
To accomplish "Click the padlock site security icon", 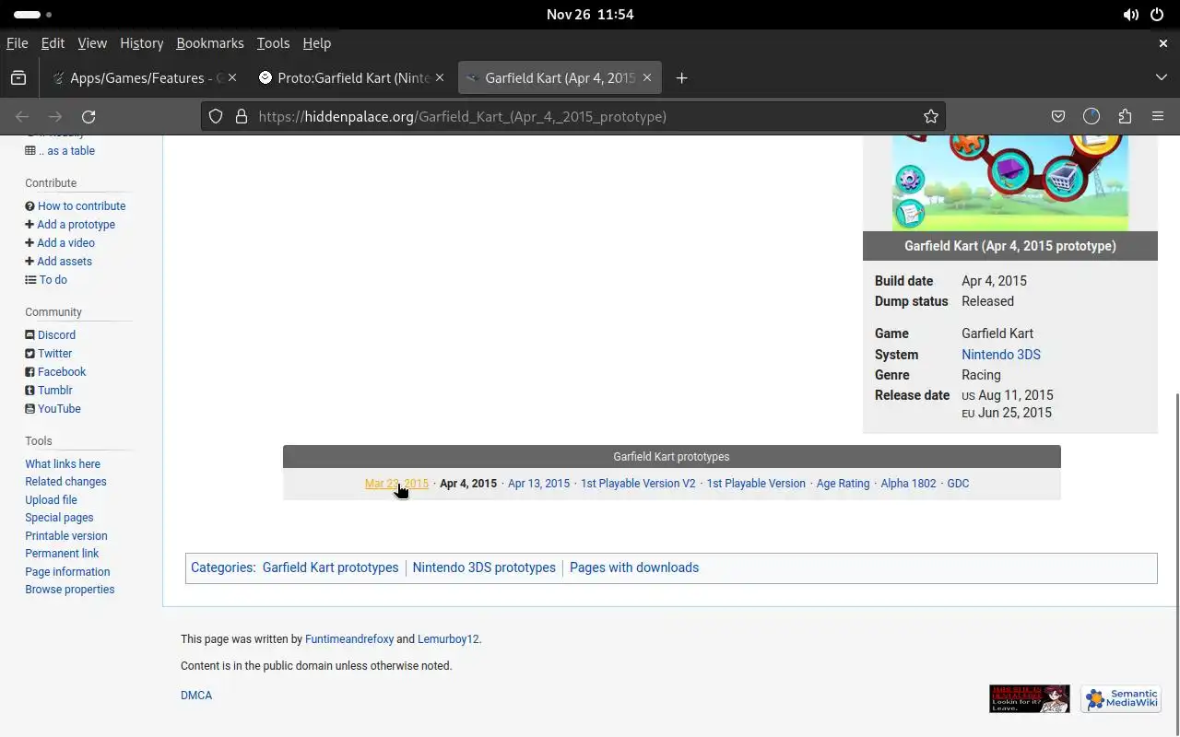I will 242,116.
